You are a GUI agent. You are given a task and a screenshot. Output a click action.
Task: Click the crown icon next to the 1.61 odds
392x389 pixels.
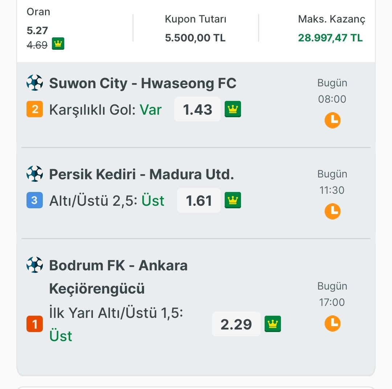233,200
